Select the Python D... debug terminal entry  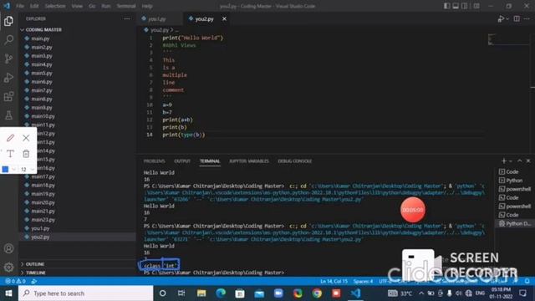click(x=515, y=223)
